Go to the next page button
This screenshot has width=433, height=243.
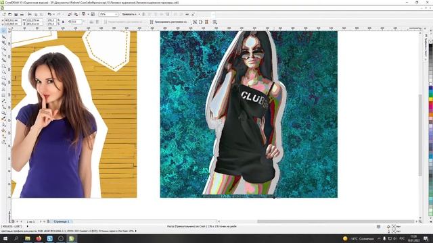41,221
